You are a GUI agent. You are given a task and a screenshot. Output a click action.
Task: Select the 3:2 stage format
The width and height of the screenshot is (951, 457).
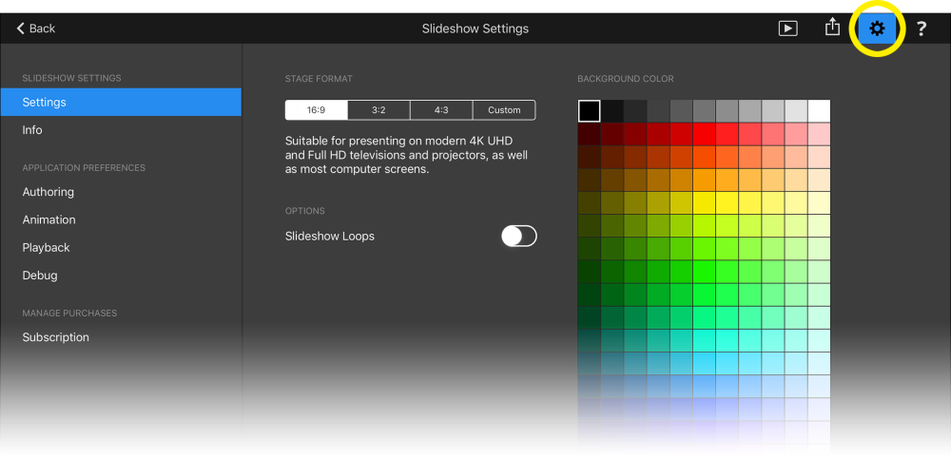coord(378,110)
